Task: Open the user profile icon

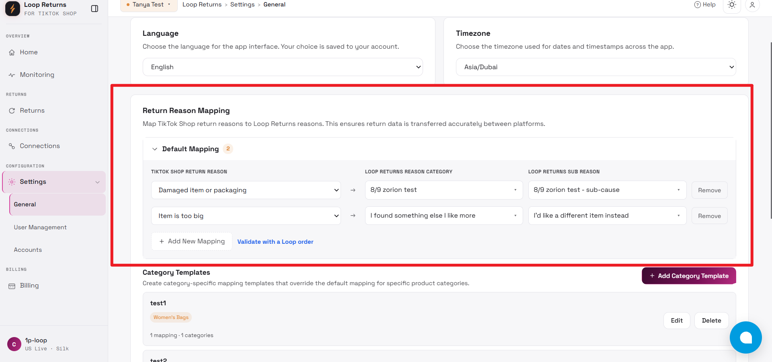Action: [x=752, y=5]
